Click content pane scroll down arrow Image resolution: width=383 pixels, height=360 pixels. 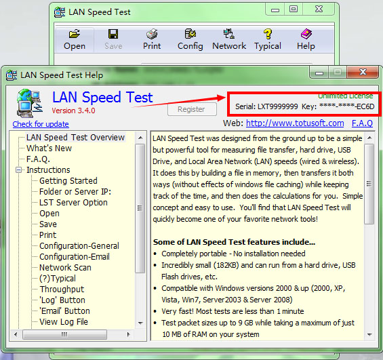coord(369,334)
